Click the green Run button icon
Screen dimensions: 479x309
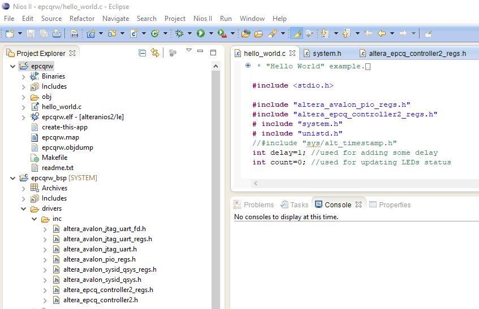pyautogui.click(x=200, y=34)
